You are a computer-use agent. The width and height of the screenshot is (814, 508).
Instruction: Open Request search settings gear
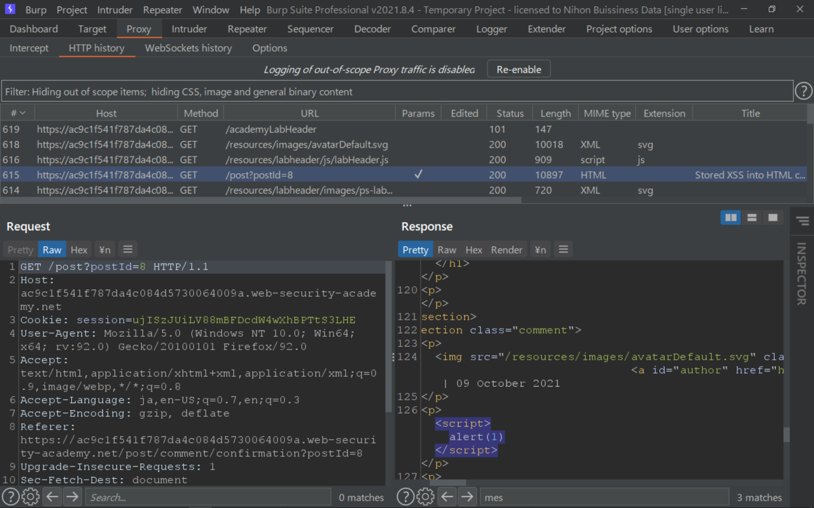[31, 497]
